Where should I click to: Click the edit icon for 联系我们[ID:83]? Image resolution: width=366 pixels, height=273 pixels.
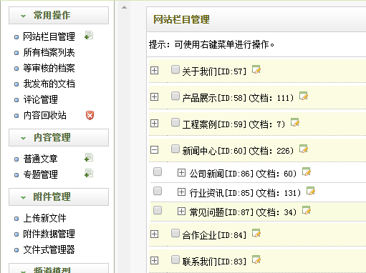pos(256,259)
